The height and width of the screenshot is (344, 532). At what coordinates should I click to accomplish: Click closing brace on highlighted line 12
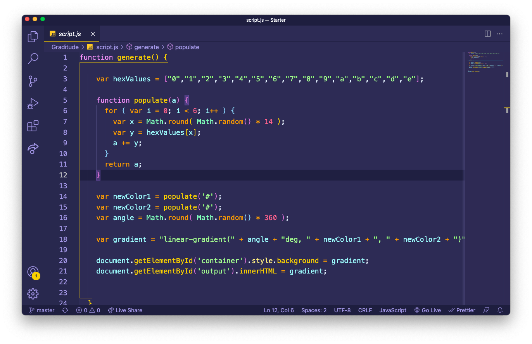click(98, 175)
